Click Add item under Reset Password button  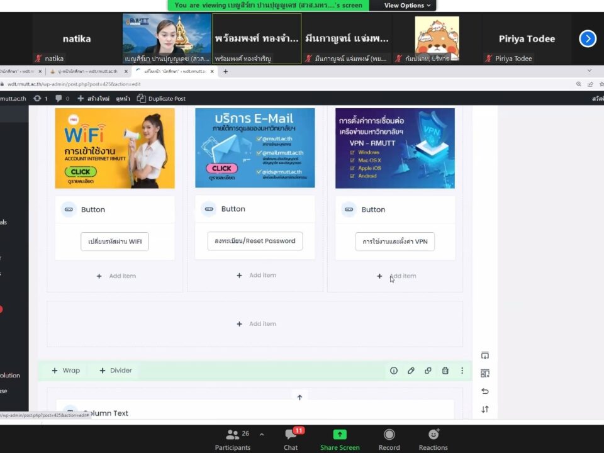pyautogui.click(x=257, y=275)
